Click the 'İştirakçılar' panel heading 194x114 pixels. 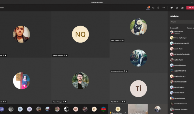(x=174, y=16)
